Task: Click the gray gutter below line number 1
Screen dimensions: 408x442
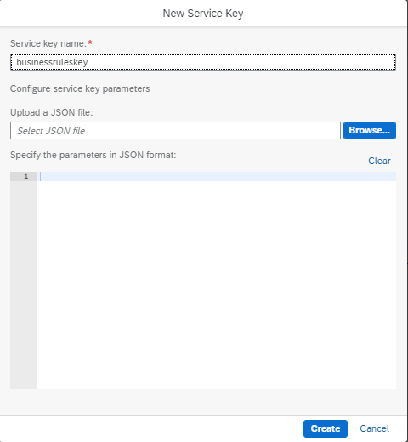Action: 24,283
